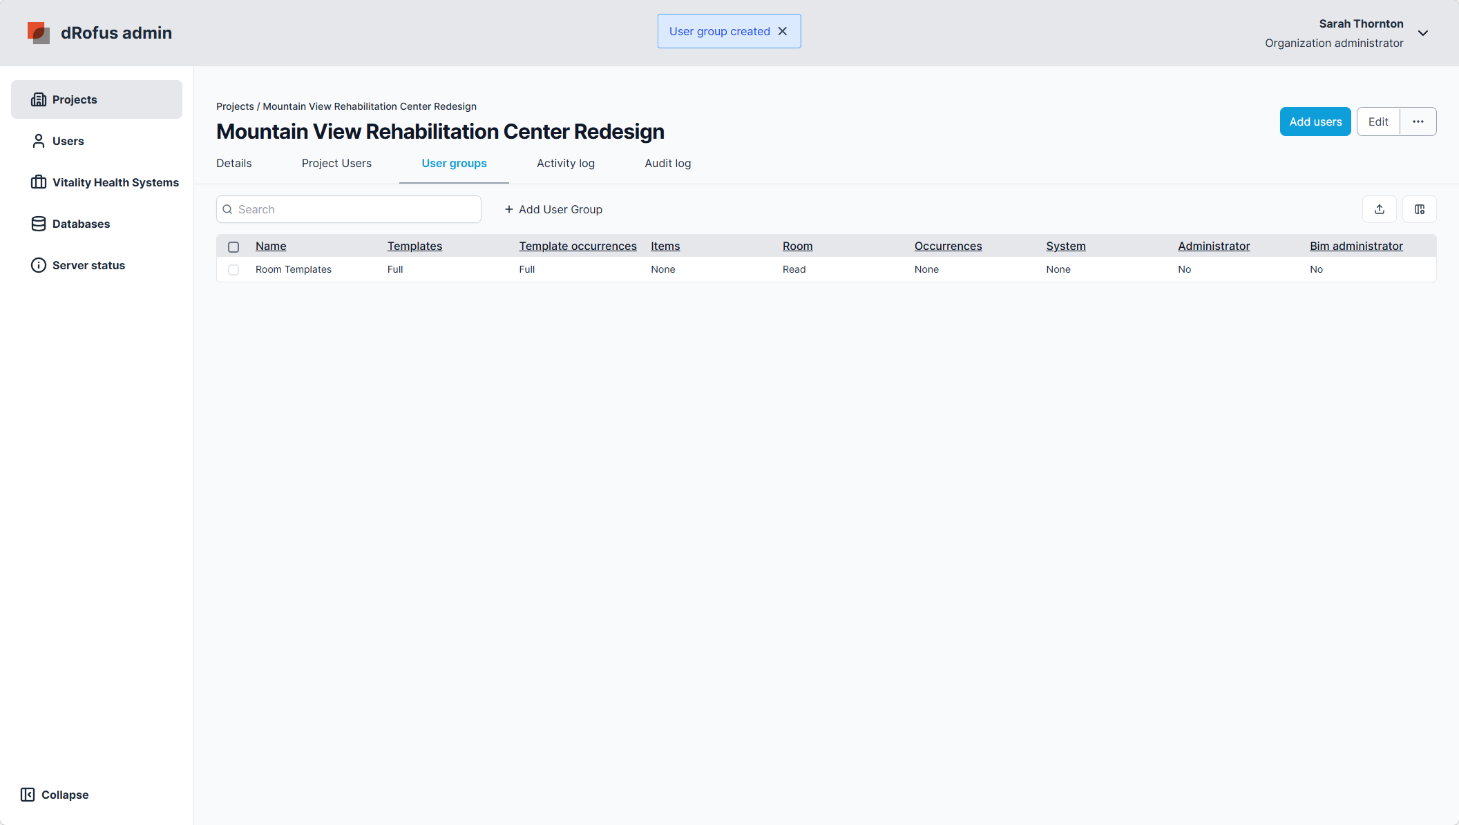Open the Sarah Thornton account dropdown
Viewport: 1459px width, 825px height.
(1423, 33)
